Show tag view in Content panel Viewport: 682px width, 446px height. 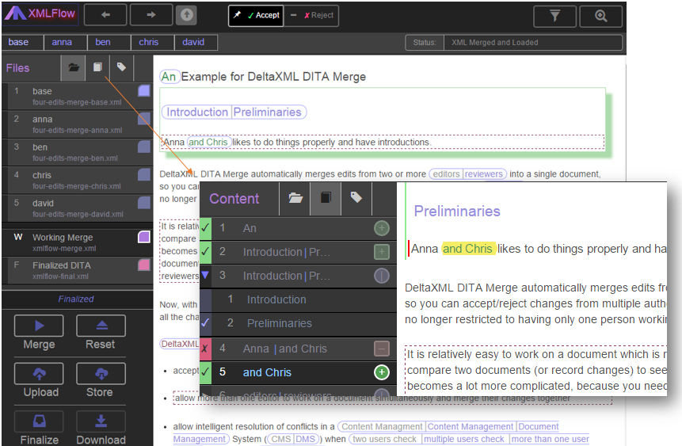[x=356, y=198]
